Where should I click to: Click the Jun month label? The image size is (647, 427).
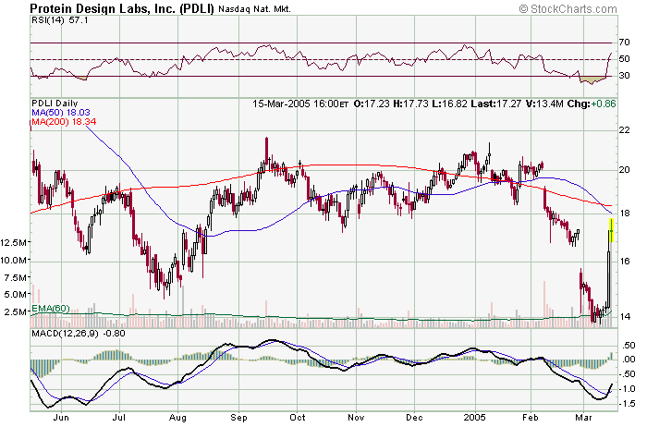coord(61,418)
